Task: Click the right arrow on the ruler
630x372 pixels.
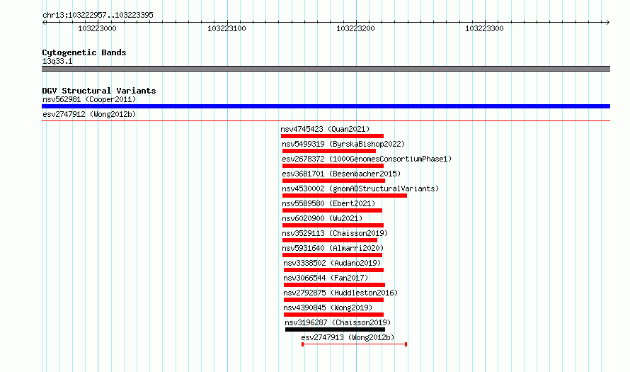Action: (607, 23)
